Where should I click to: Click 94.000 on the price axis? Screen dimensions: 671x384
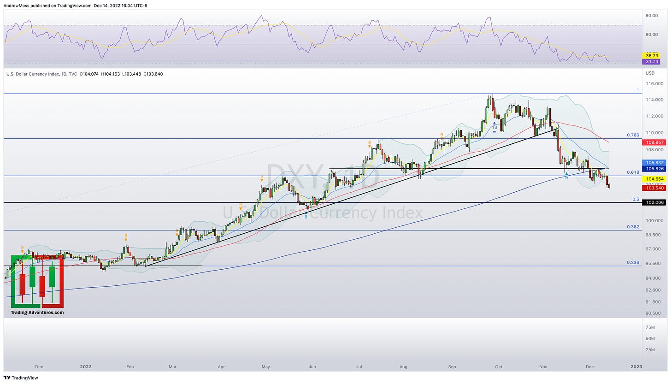pyautogui.click(x=653, y=278)
